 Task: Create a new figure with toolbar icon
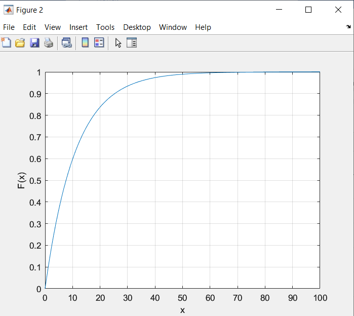(x=6, y=43)
